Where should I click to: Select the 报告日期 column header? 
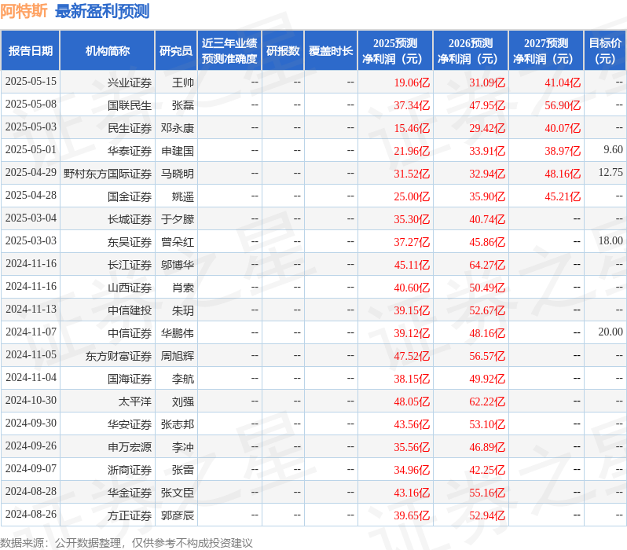tap(31, 50)
